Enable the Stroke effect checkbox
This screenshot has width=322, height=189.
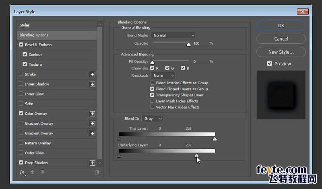coord(21,74)
